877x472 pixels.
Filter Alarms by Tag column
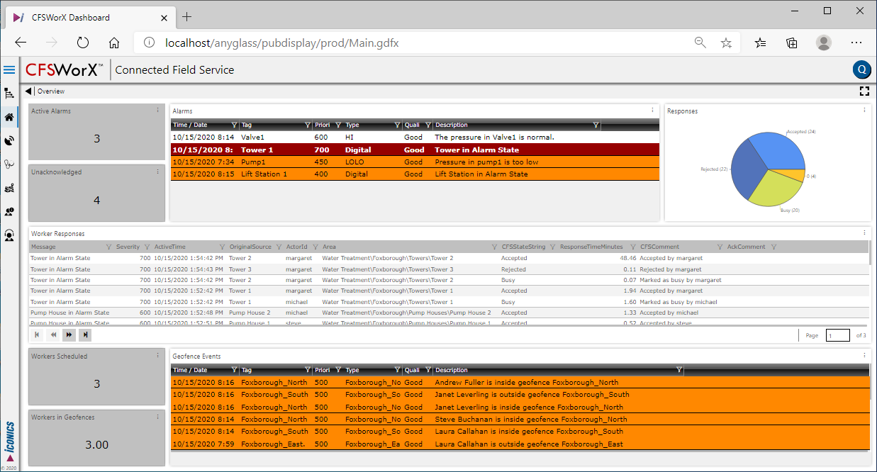tap(306, 125)
